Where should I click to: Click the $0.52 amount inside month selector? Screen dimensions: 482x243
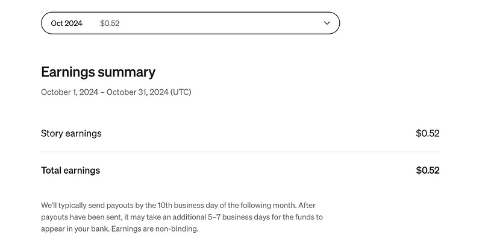tap(110, 23)
